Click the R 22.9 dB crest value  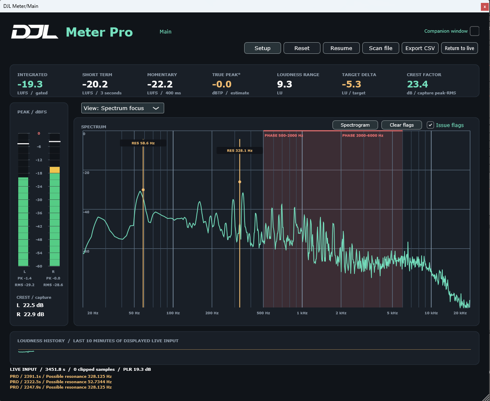click(30, 314)
